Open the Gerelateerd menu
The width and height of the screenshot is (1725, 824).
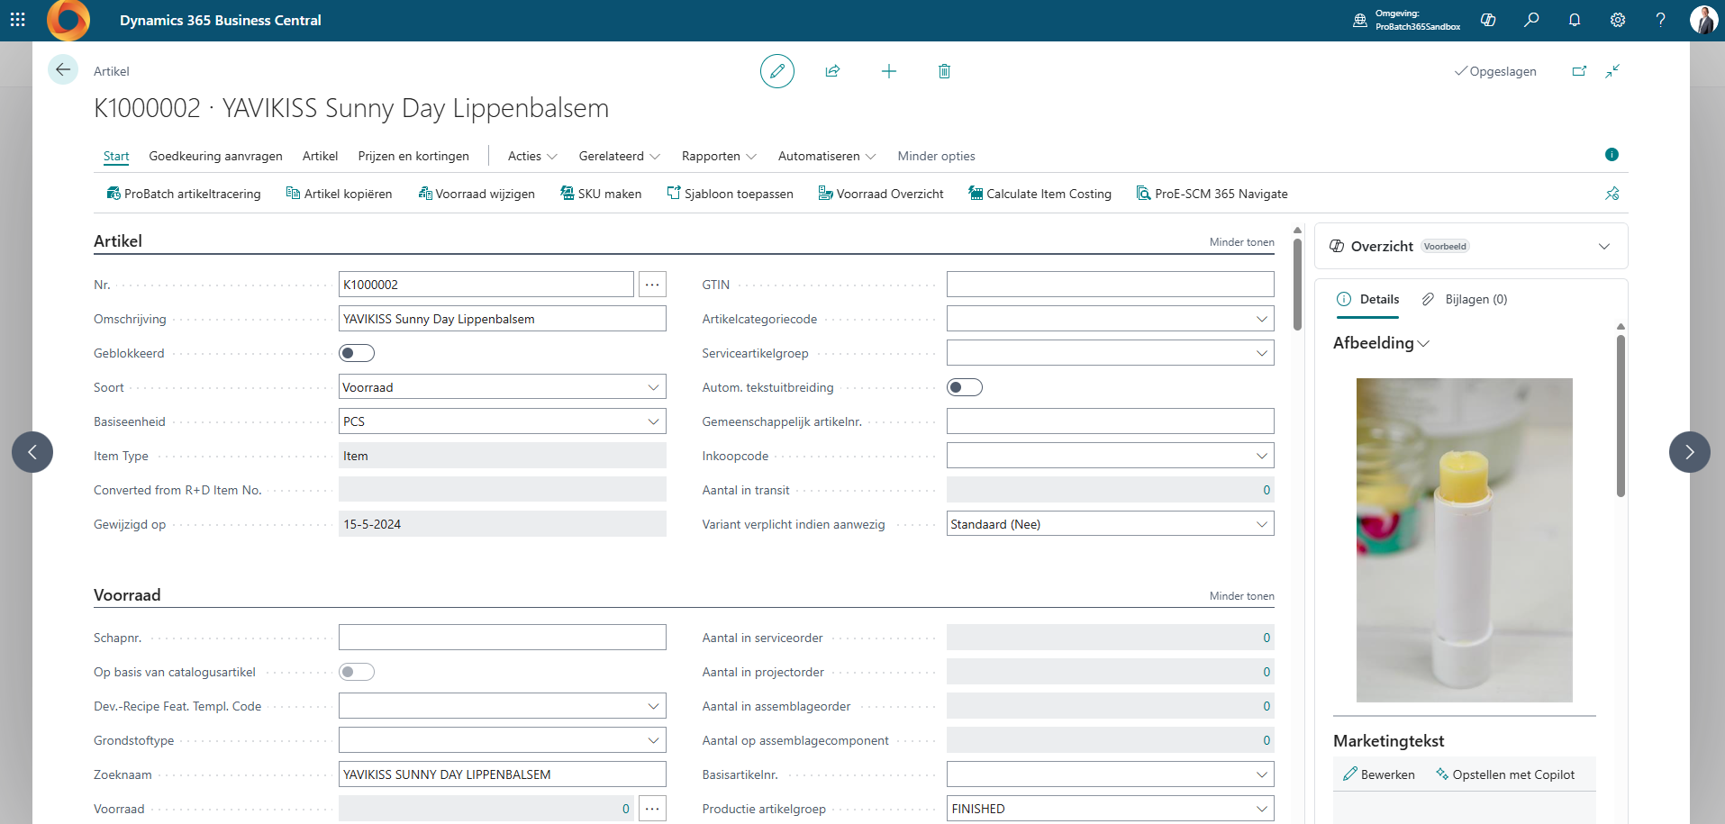click(620, 156)
